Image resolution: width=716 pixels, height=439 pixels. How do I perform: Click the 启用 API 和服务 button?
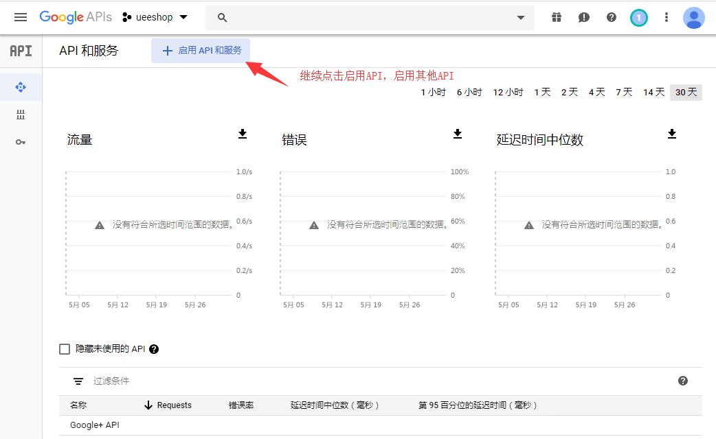point(201,51)
